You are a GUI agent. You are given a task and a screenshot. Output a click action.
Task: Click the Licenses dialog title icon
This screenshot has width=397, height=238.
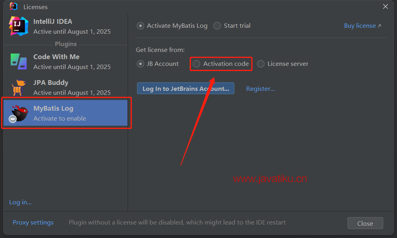pyautogui.click(x=13, y=6)
